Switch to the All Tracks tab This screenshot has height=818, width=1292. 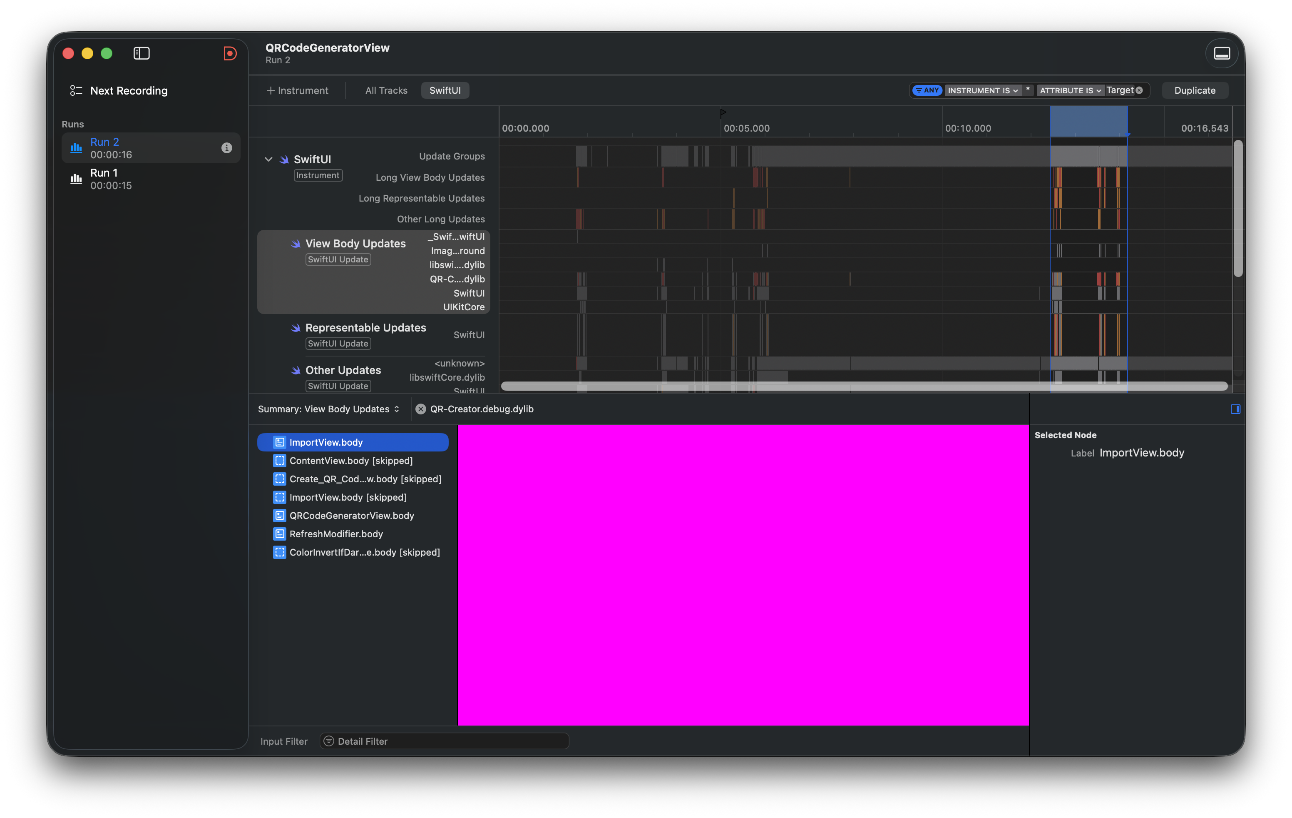(x=386, y=90)
